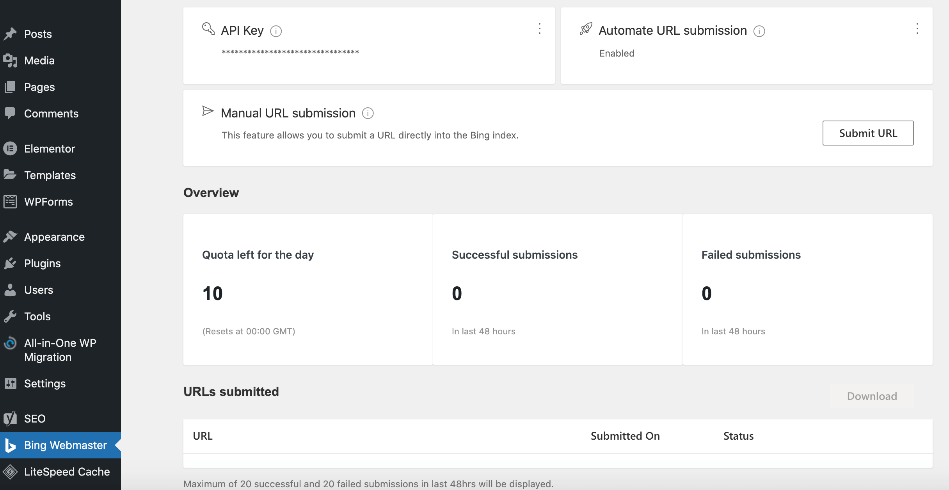Open the Plugins menu item

42,263
